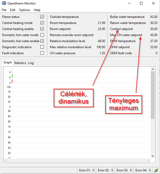Viewport: 160px width, 174px height.
Task: Toggle the Domestic hot water mode checkbox
Action: [x=42, y=35]
